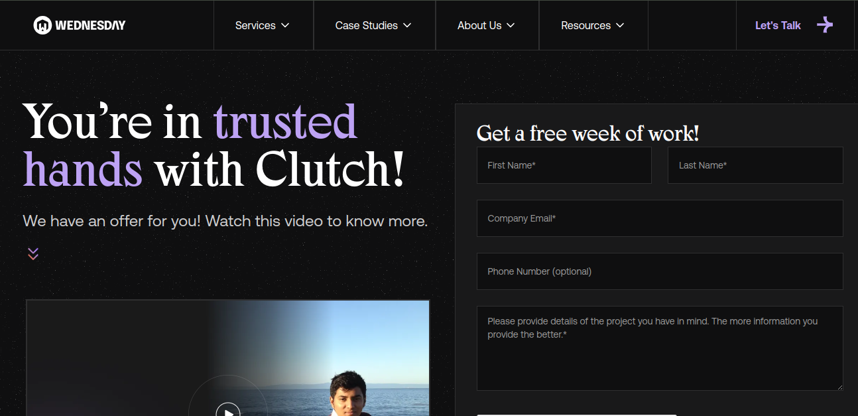Image resolution: width=858 pixels, height=416 pixels.
Task: Focus the Phone Number field
Action: click(x=660, y=271)
